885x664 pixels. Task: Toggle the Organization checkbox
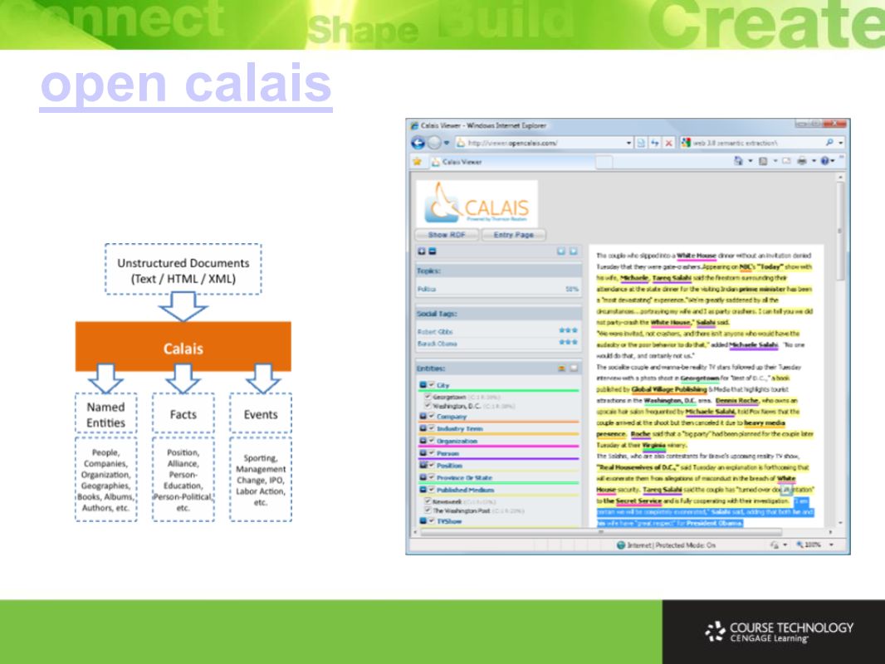pos(431,441)
